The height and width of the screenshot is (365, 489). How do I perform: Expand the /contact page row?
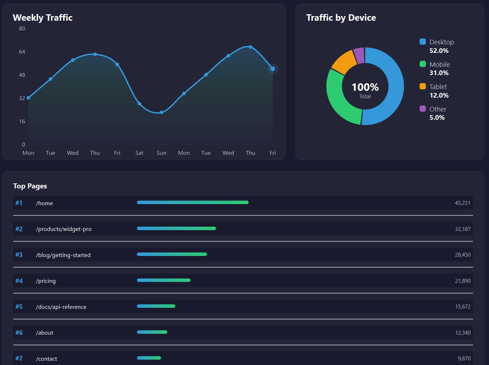243,358
